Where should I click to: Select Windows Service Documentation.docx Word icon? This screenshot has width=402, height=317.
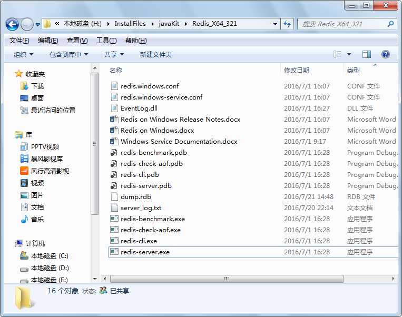[x=114, y=141]
